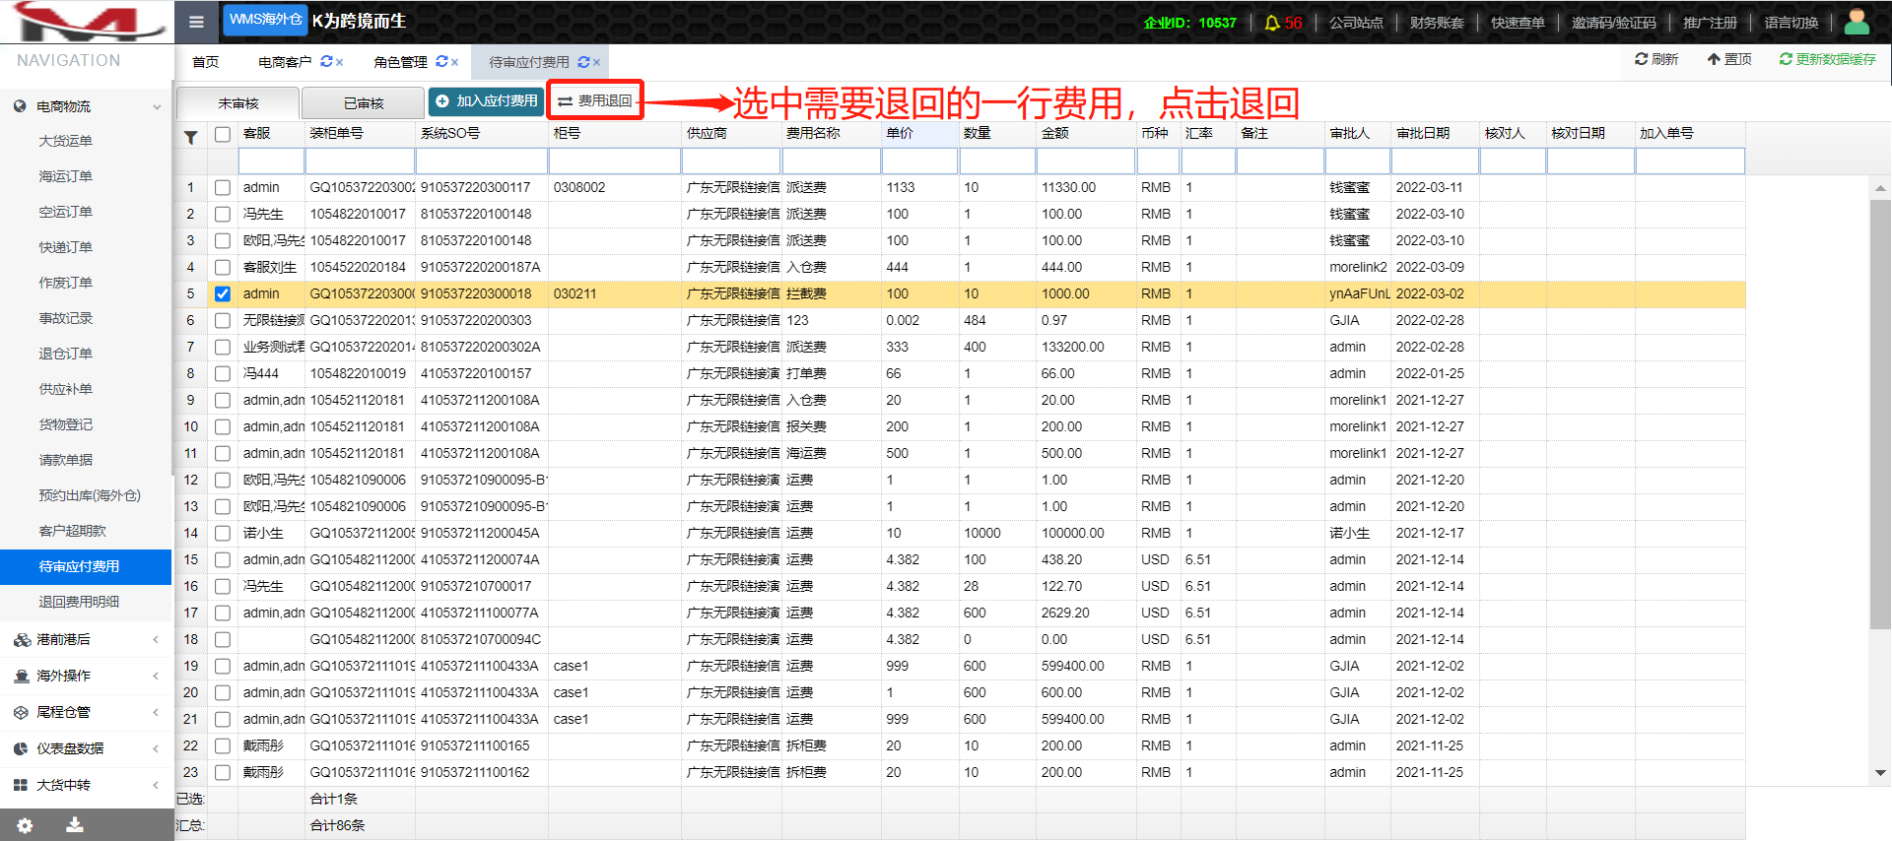The image size is (1892, 841).
Task: Click the download icon in sidebar footer
Action: tap(74, 825)
